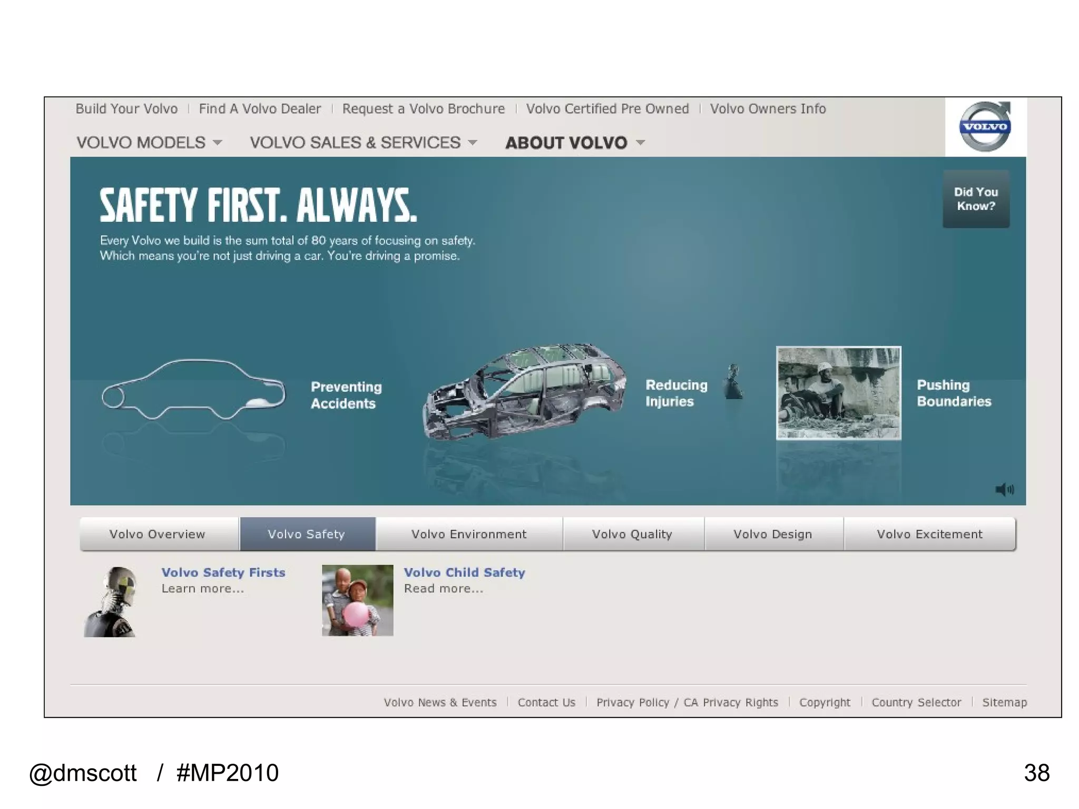Expand the VOLVO MODELS dropdown menu

[149, 143]
